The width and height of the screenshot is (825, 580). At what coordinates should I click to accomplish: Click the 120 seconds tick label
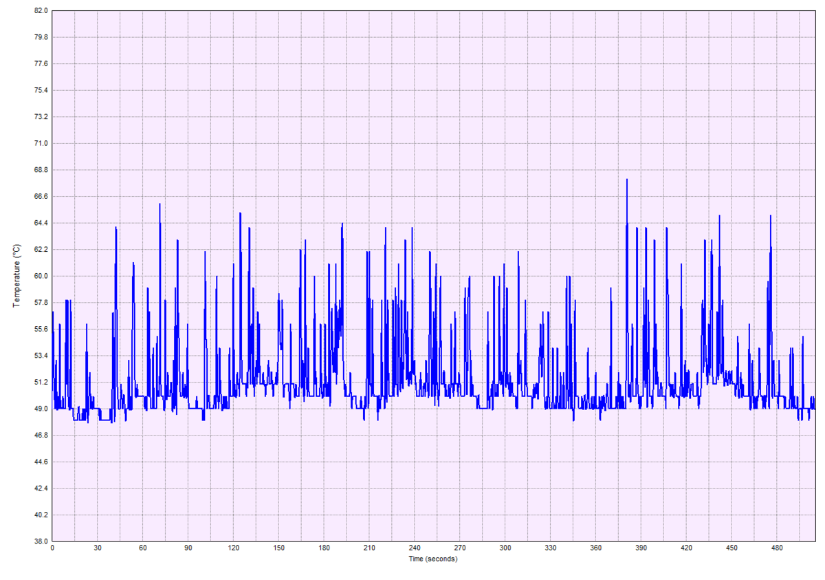(234, 548)
